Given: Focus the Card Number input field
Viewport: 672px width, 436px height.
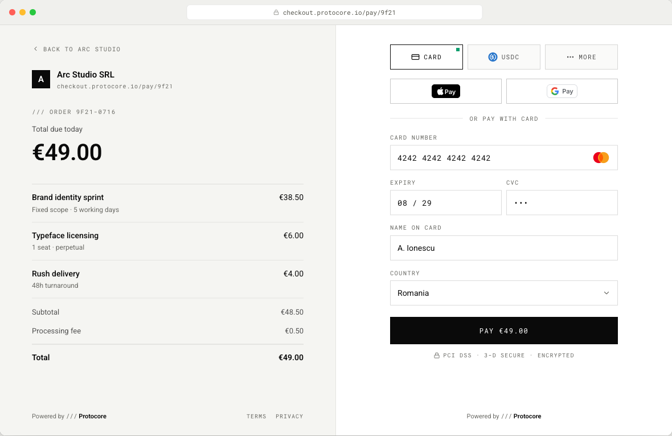Looking at the screenshot, I should [x=504, y=158].
